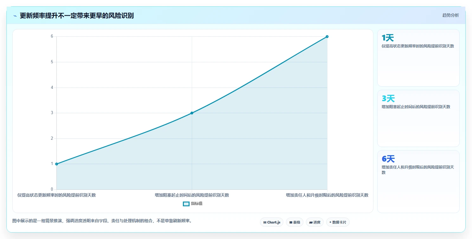Click card text 仅提高状态更新频率时的风险提前识别天数
Viewport: 472px width, 239px height.
click(418, 46)
